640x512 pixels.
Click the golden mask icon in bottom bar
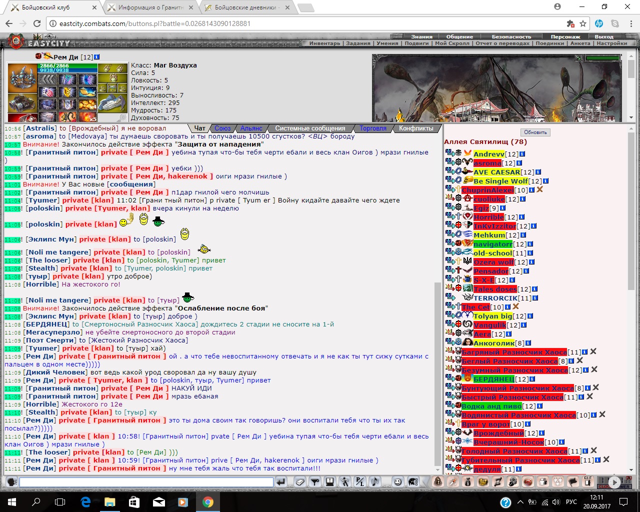point(483,482)
